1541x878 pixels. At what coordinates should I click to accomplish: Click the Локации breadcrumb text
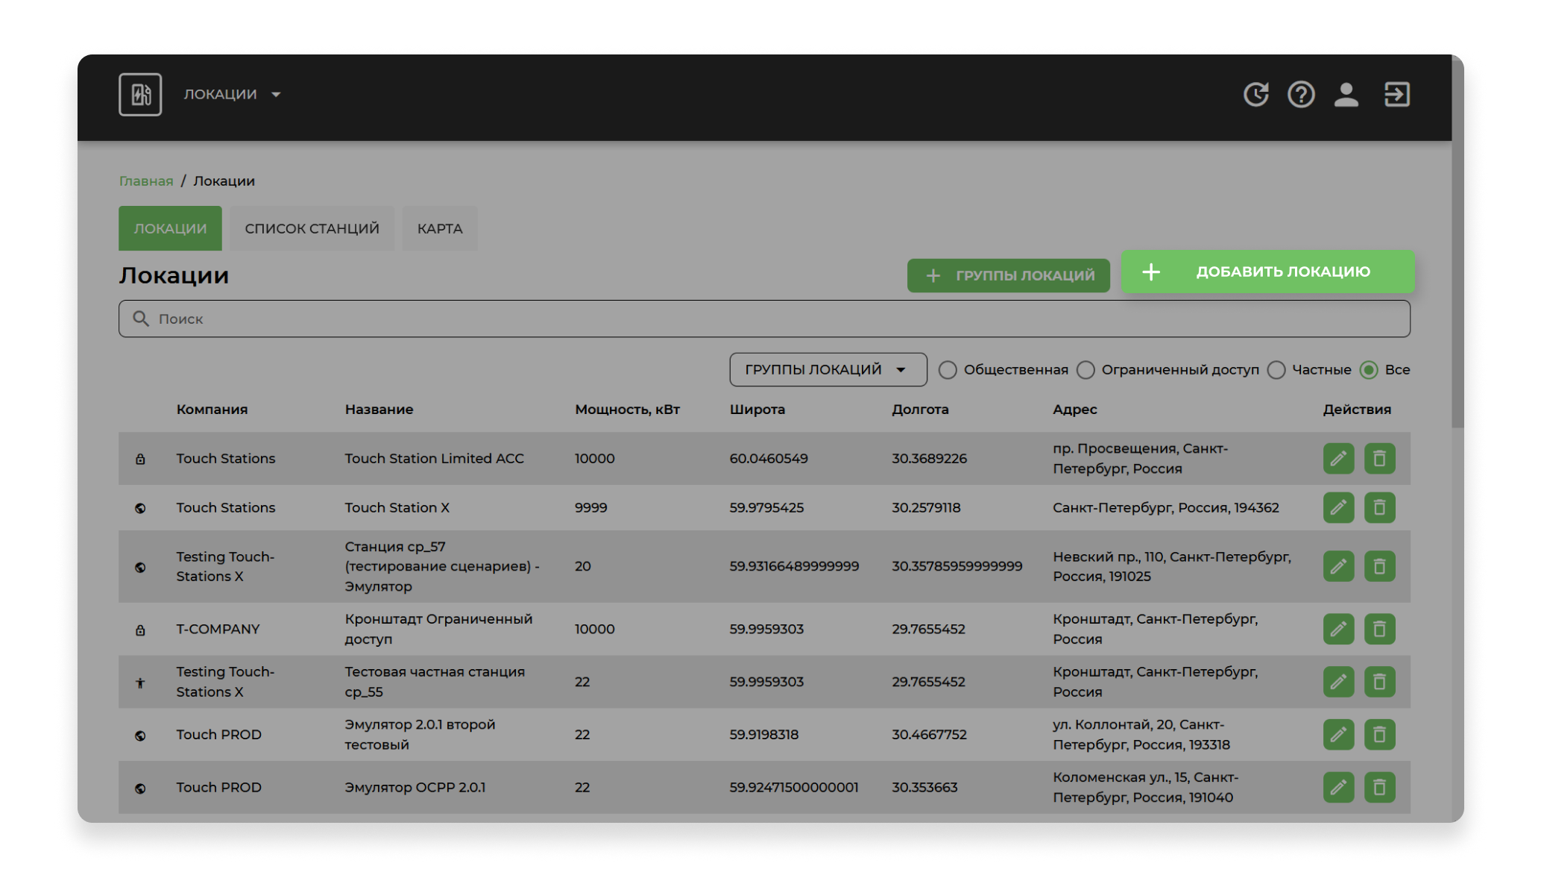[x=224, y=181]
